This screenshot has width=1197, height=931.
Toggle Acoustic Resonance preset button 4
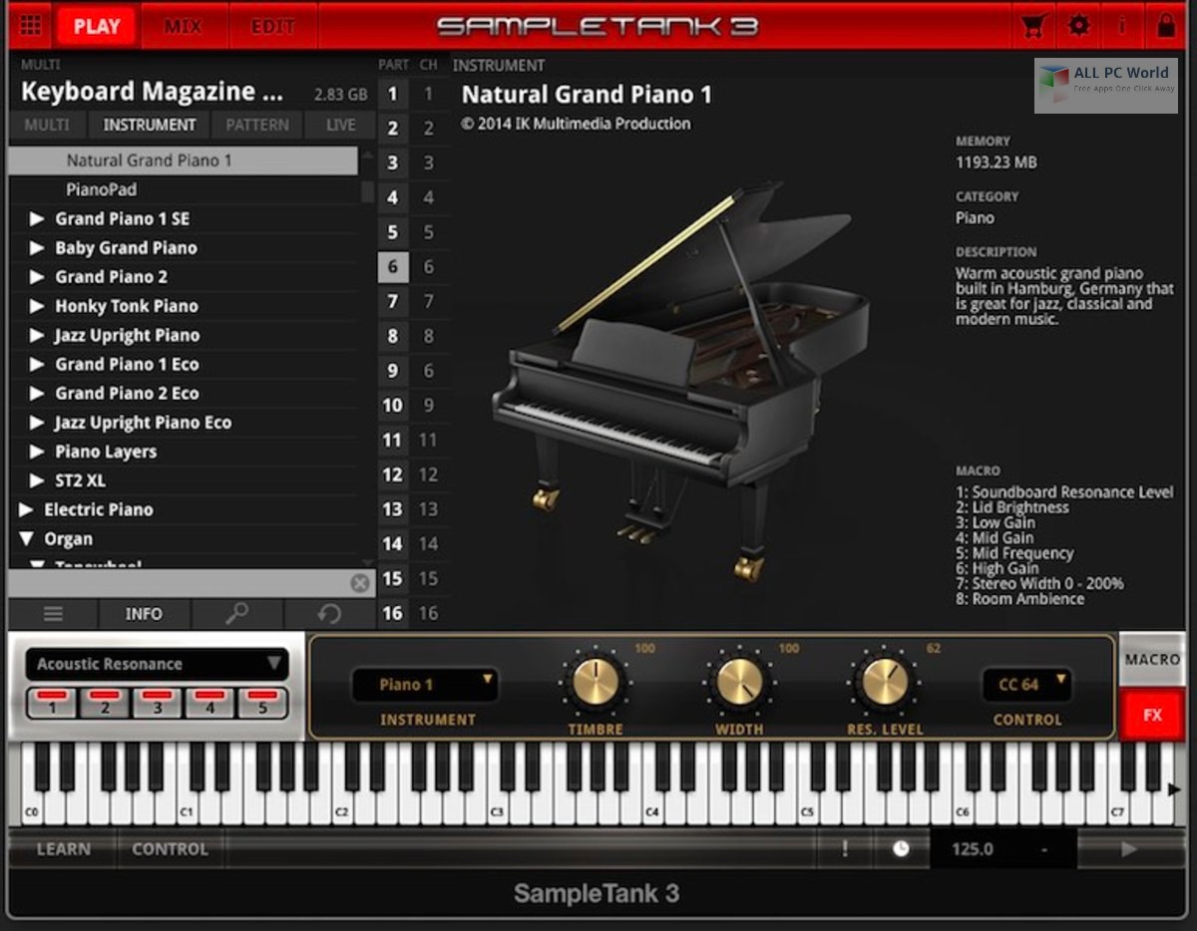210,703
